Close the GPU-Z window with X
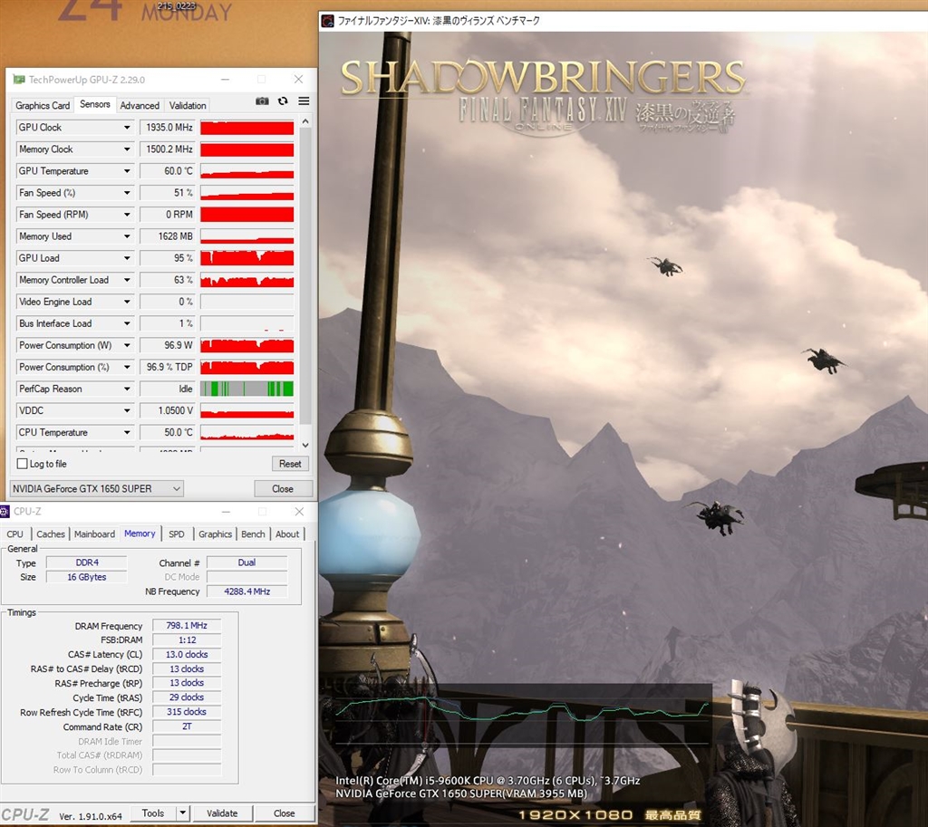928x827 pixels. click(298, 80)
